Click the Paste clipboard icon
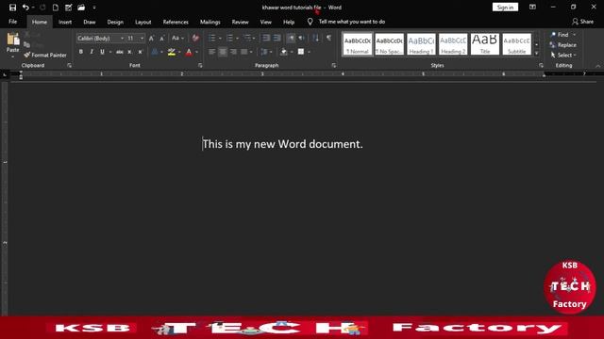The height and width of the screenshot is (339, 604). click(12, 40)
